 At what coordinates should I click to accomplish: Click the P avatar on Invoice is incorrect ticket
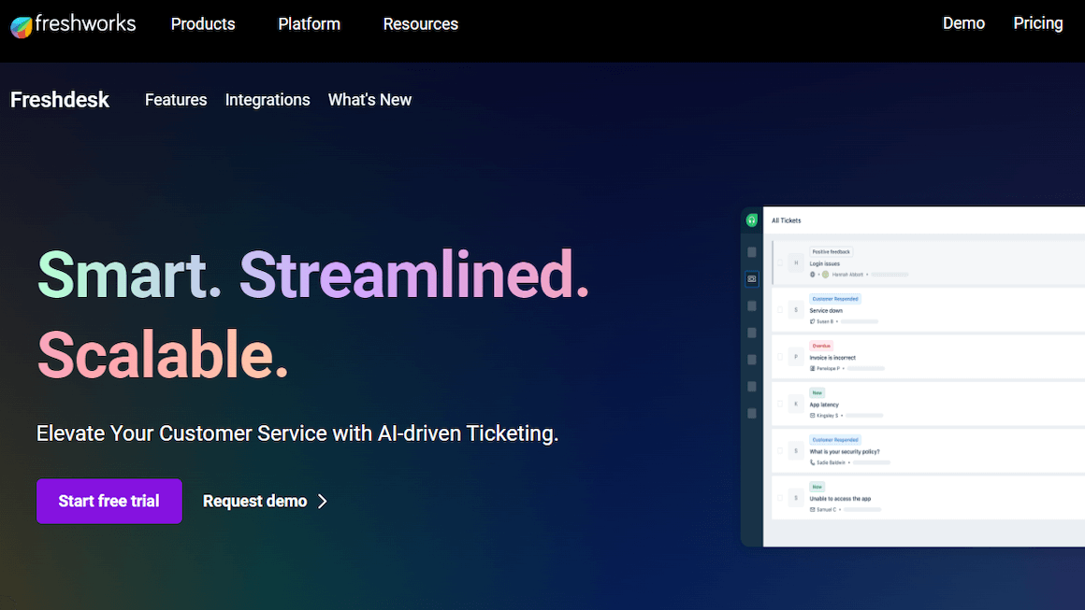796,357
